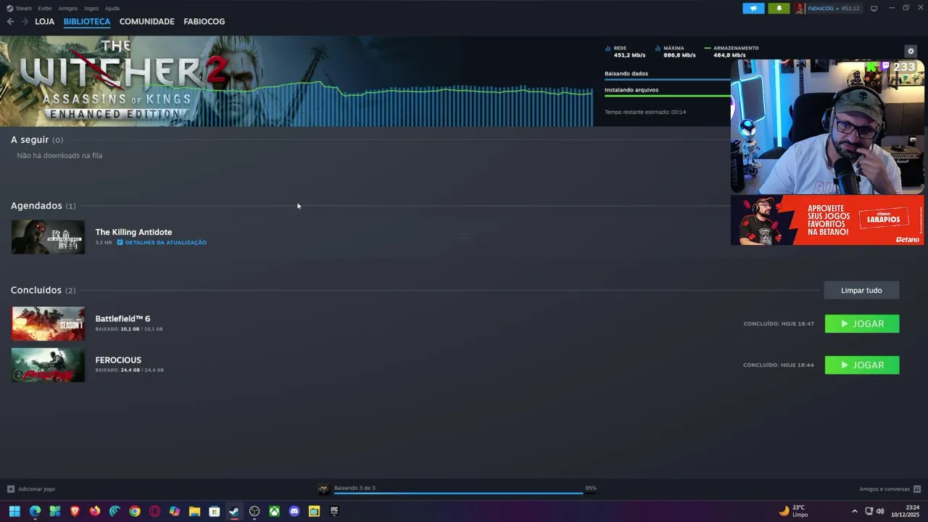Open Google Chrome from taskbar
Image resolution: width=928 pixels, height=522 pixels.
pyautogui.click(x=135, y=511)
